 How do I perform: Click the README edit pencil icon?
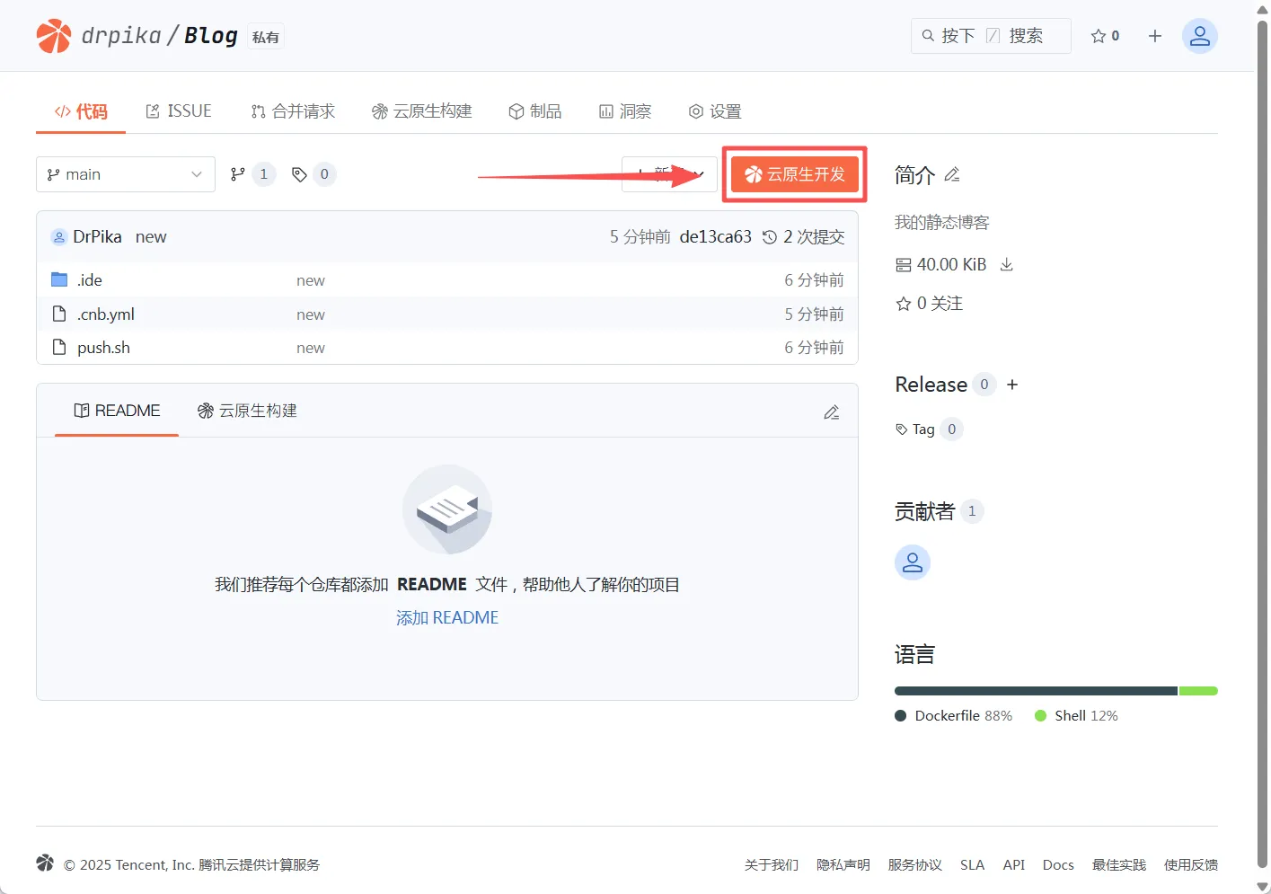click(x=832, y=412)
